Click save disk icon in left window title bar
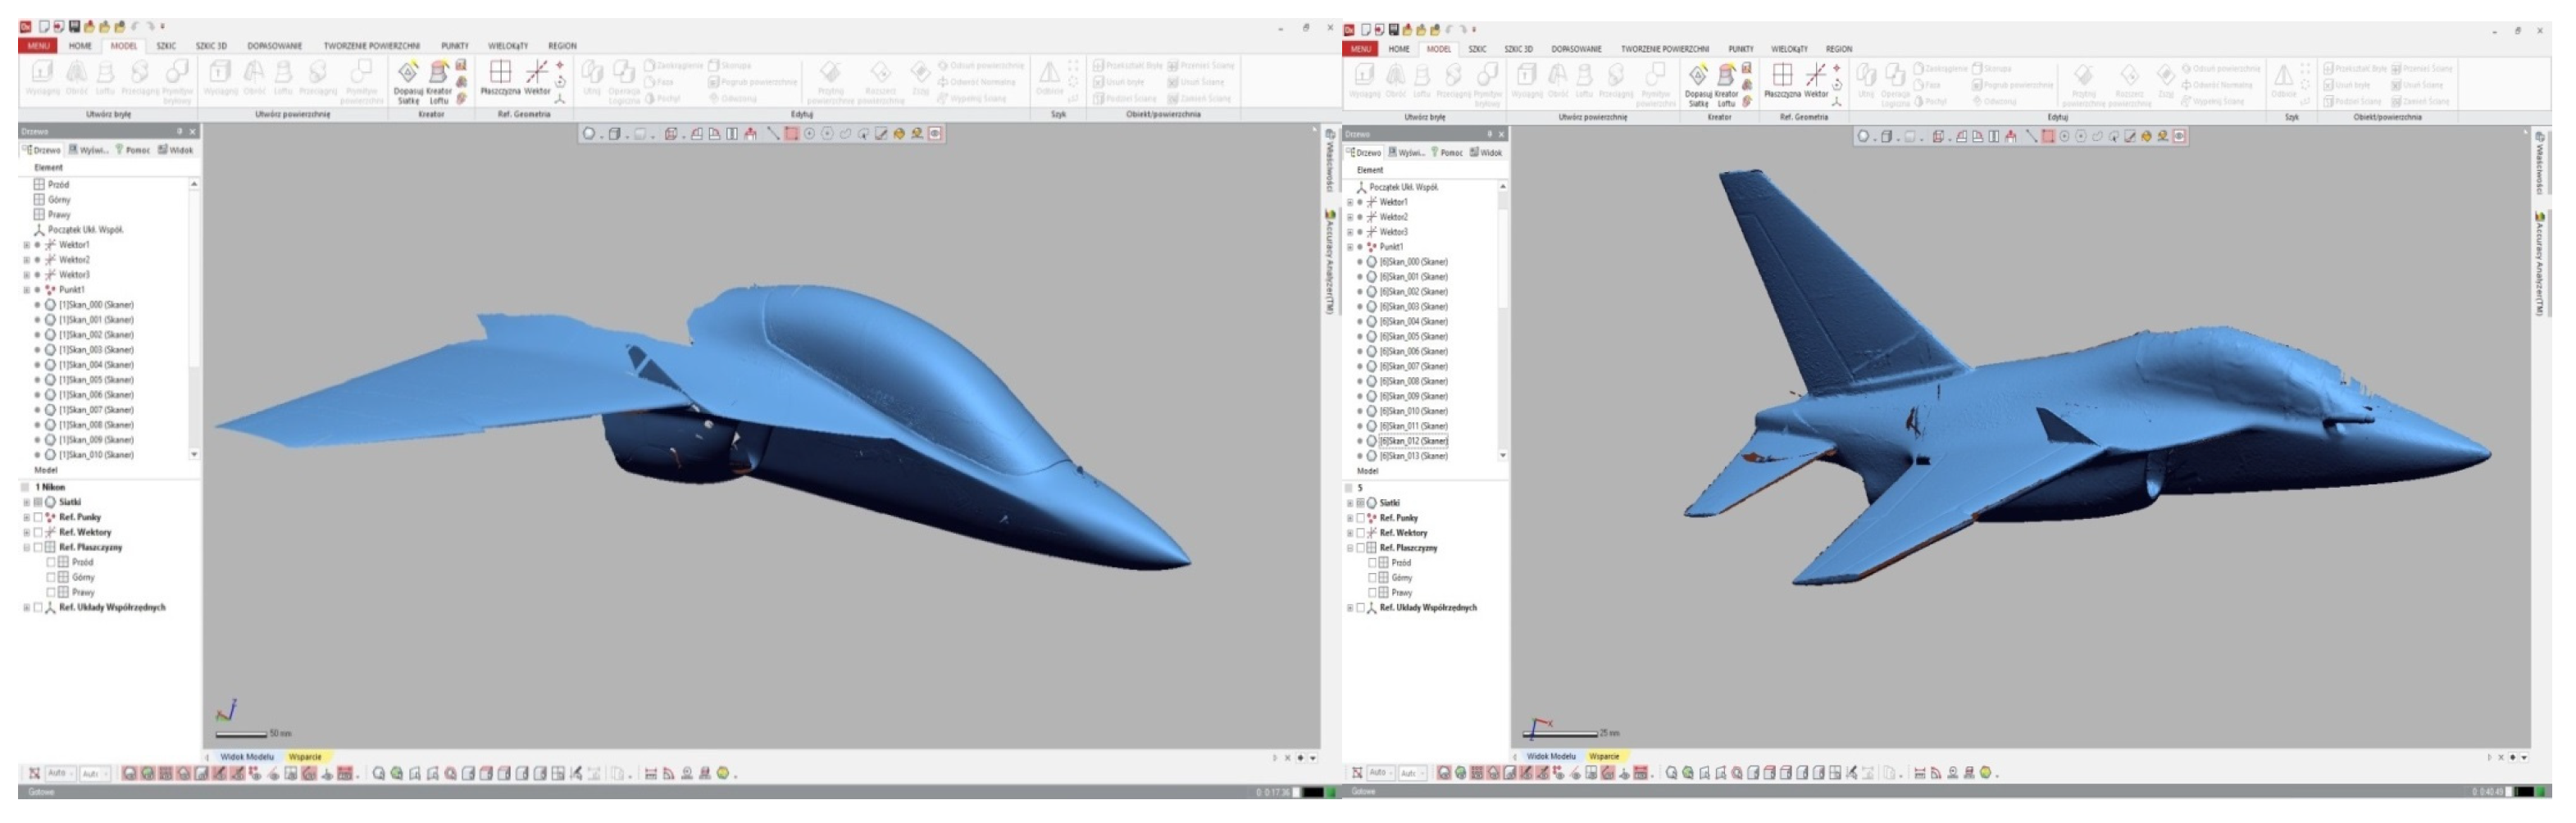This screenshot has height=823, width=2576. coord(75,27)
